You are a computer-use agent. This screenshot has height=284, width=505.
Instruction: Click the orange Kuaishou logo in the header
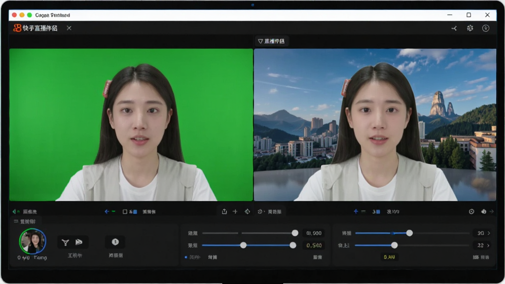pos(17,28)
